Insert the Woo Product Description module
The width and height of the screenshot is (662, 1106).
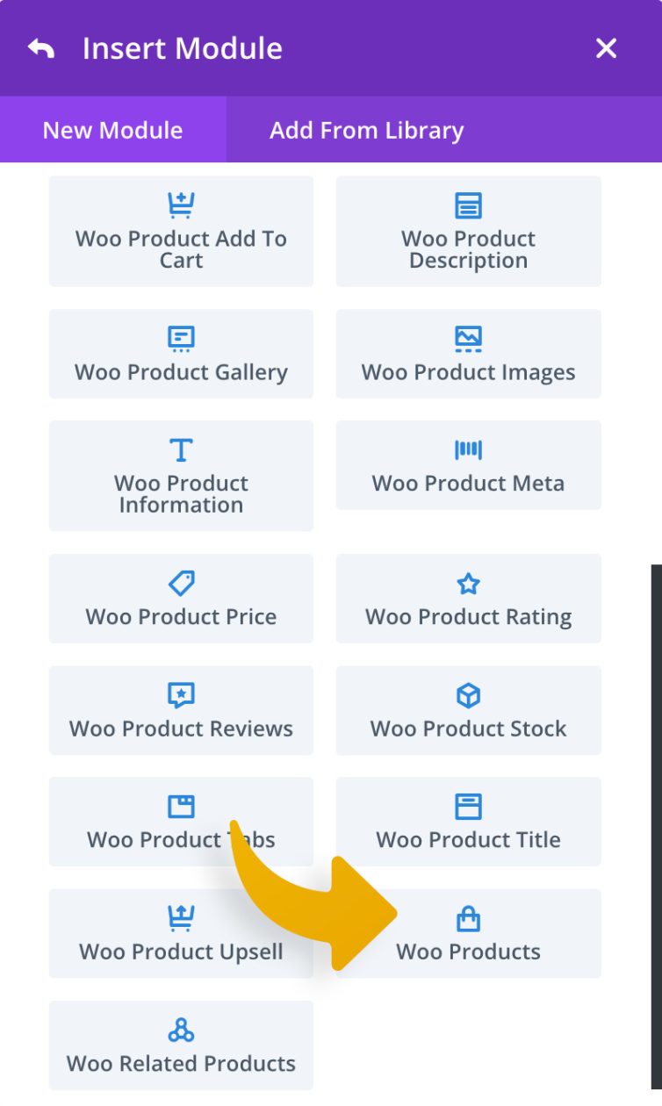click(x=468, y=231)
